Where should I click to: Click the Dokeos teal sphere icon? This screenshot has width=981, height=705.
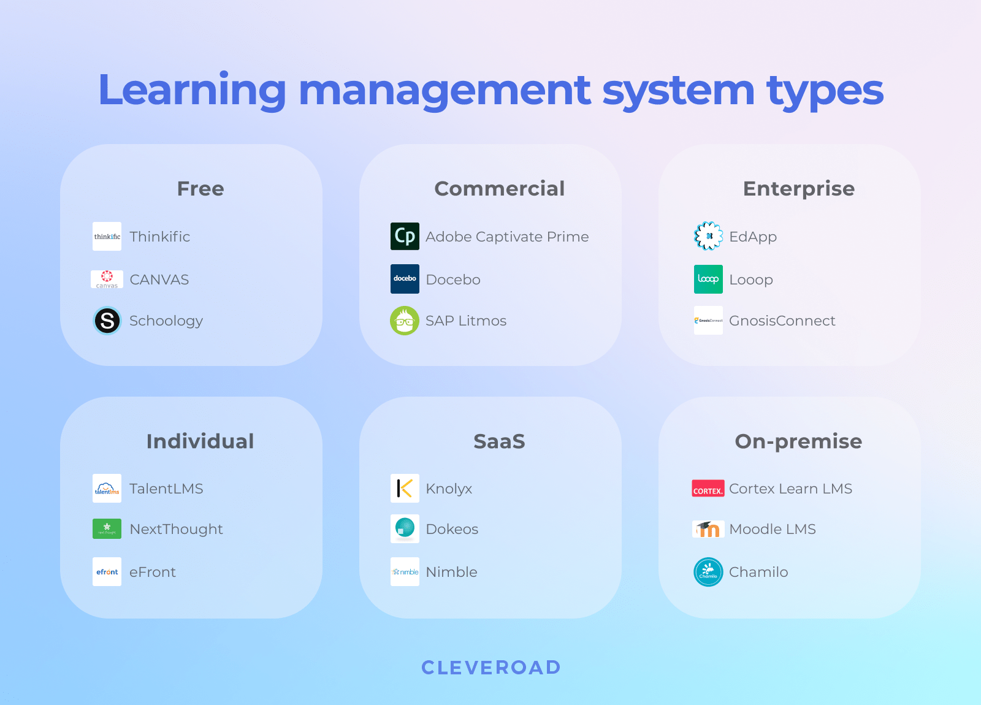pos(405,528)
